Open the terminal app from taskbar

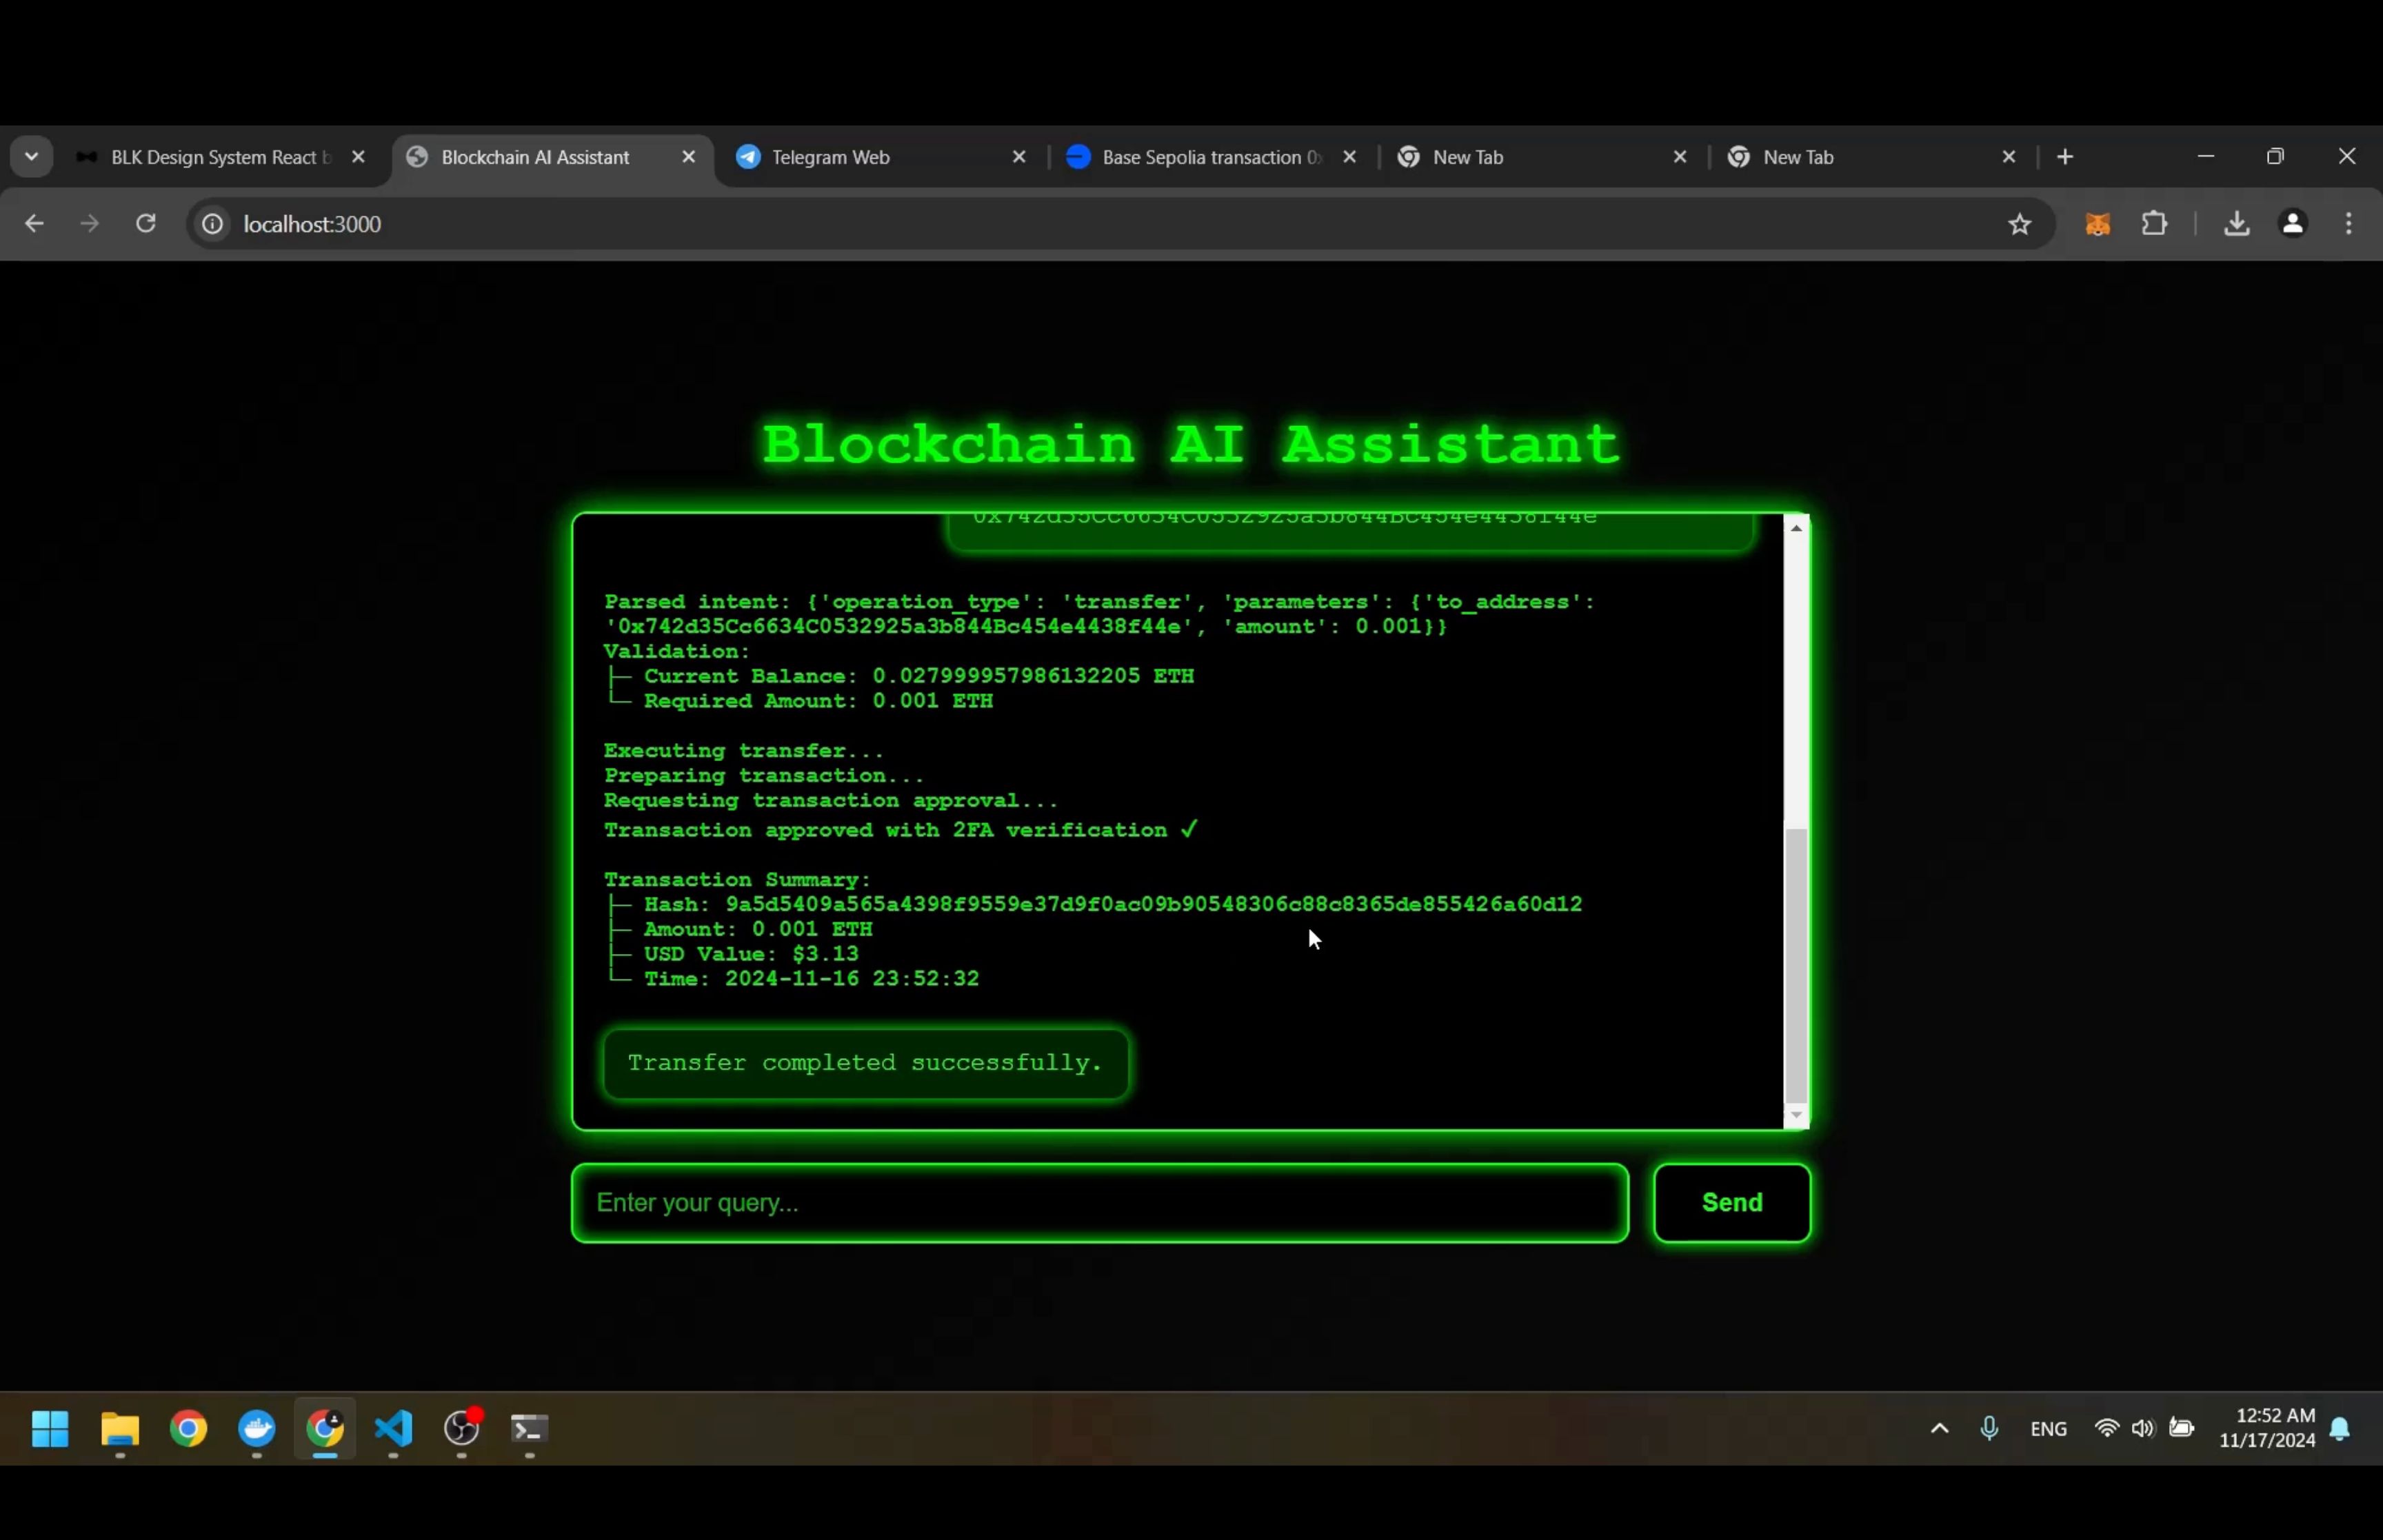tap(530, 1429)
